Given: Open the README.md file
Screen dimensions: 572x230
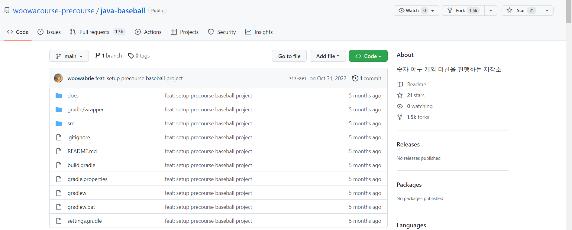Looking at the screenshot, I should click(82, 151).
